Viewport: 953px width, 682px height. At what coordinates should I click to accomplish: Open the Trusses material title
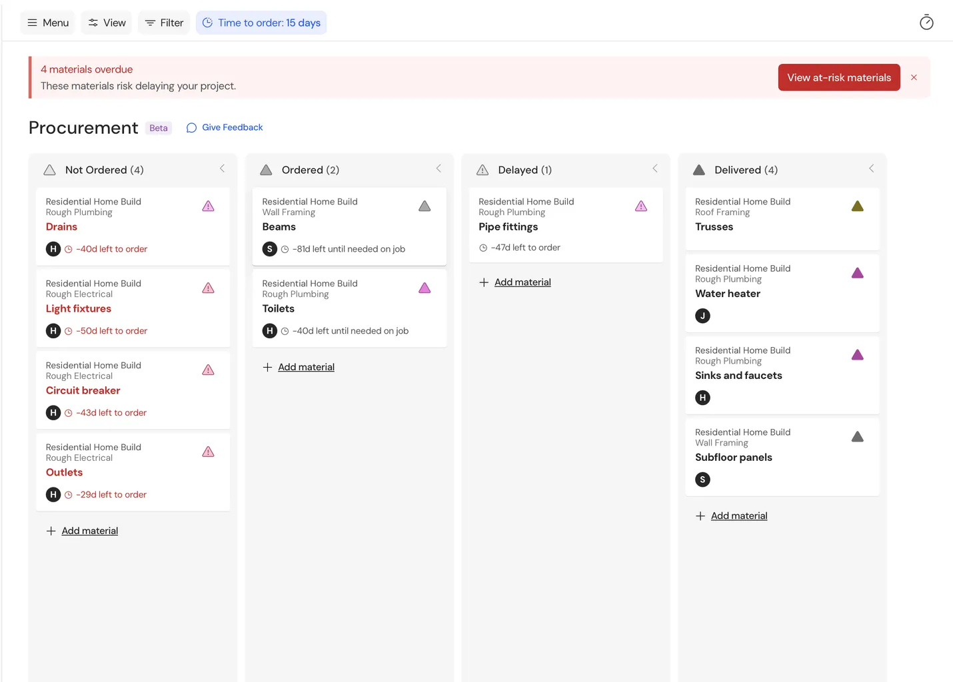(714, 227)
